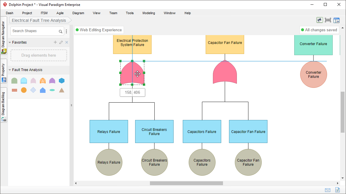Click the Visual Paradigm logo icon

(x=5, y=4)
